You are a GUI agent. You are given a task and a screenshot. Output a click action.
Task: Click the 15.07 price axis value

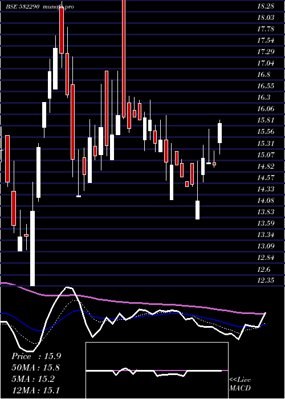[x=266, y=154]
